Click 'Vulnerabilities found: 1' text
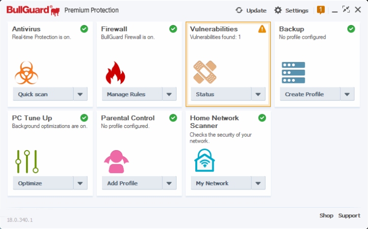This screenshot has width=368, height=229. coord(215,37)
